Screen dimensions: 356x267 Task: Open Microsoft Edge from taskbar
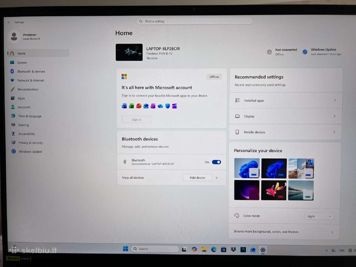coord(214,249)
